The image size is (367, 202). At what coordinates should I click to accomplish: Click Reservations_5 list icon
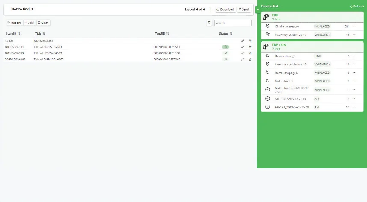[268, 56]
